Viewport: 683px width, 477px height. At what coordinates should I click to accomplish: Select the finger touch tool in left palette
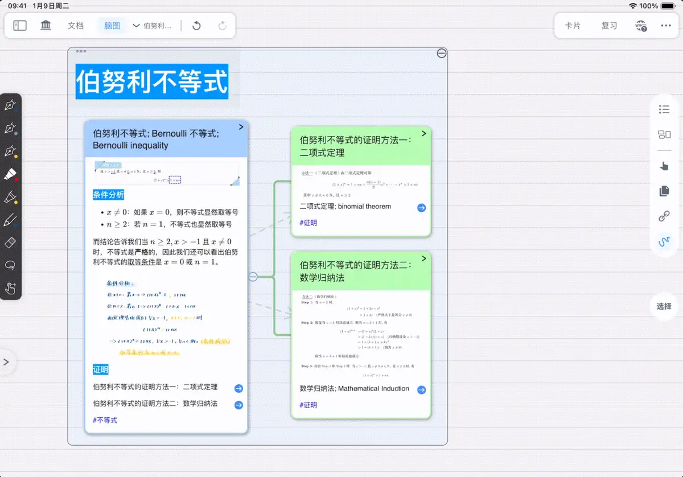[10, 288]
